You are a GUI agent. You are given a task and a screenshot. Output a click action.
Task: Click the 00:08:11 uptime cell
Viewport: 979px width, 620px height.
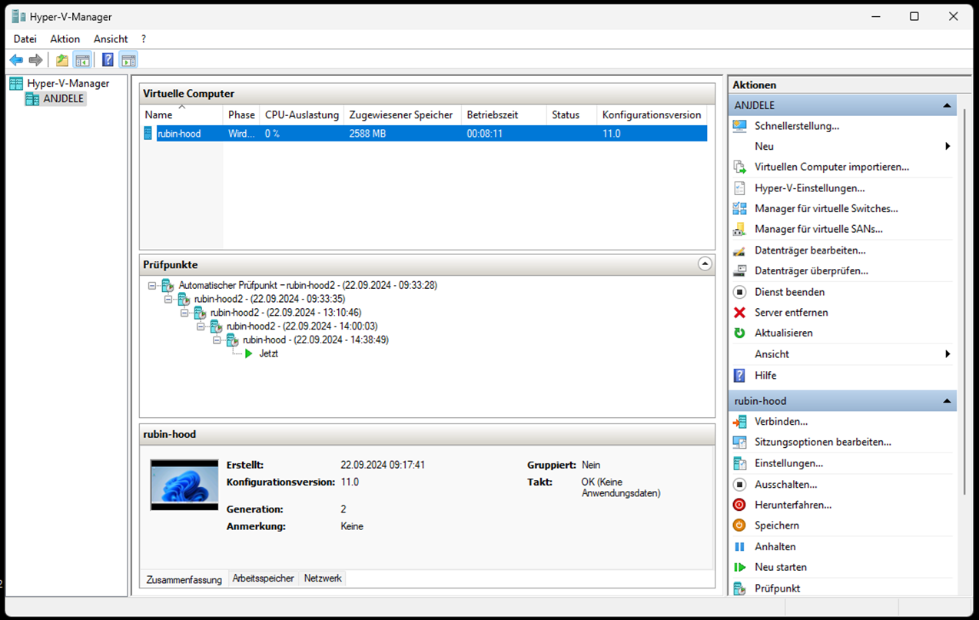pyautogui.click(x=485, y=134)
